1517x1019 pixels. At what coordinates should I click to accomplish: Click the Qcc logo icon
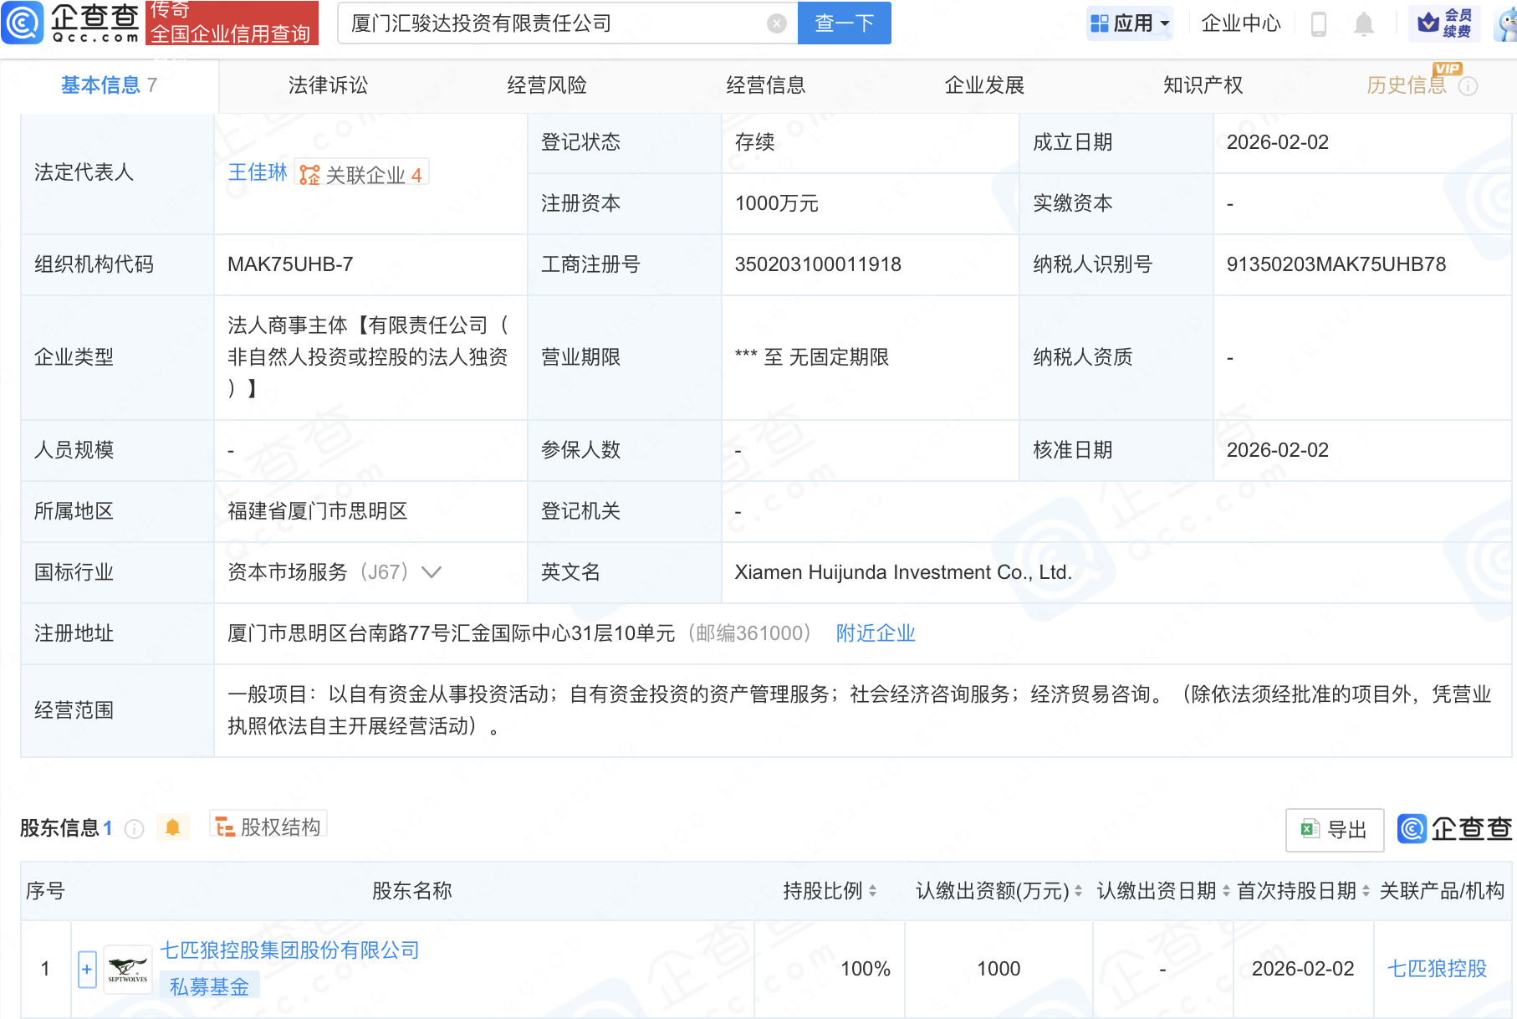pos(23,23)
